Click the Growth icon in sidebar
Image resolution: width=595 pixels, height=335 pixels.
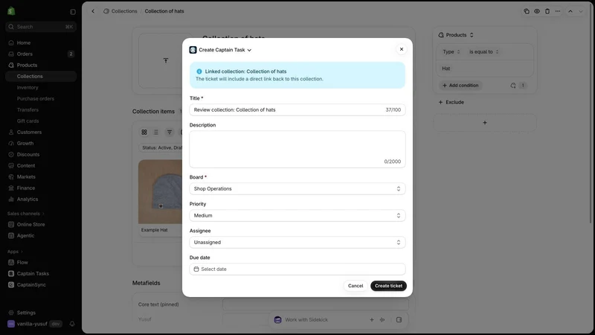11,143
